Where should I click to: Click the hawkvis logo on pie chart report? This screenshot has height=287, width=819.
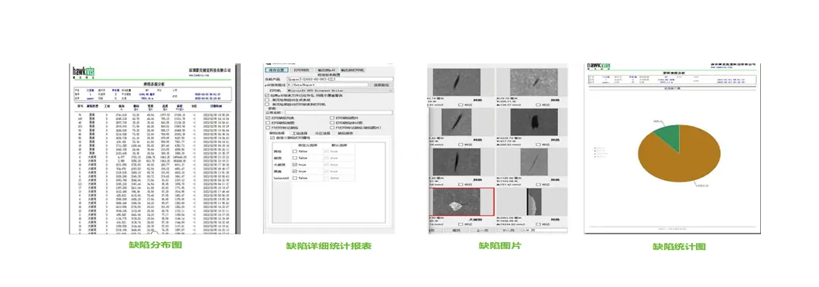pos(599,67)
